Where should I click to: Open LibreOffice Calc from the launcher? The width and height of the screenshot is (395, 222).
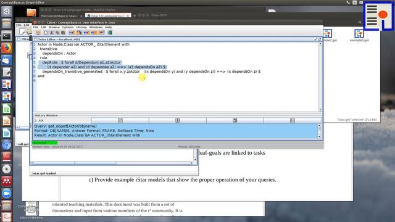click(7, 109)
